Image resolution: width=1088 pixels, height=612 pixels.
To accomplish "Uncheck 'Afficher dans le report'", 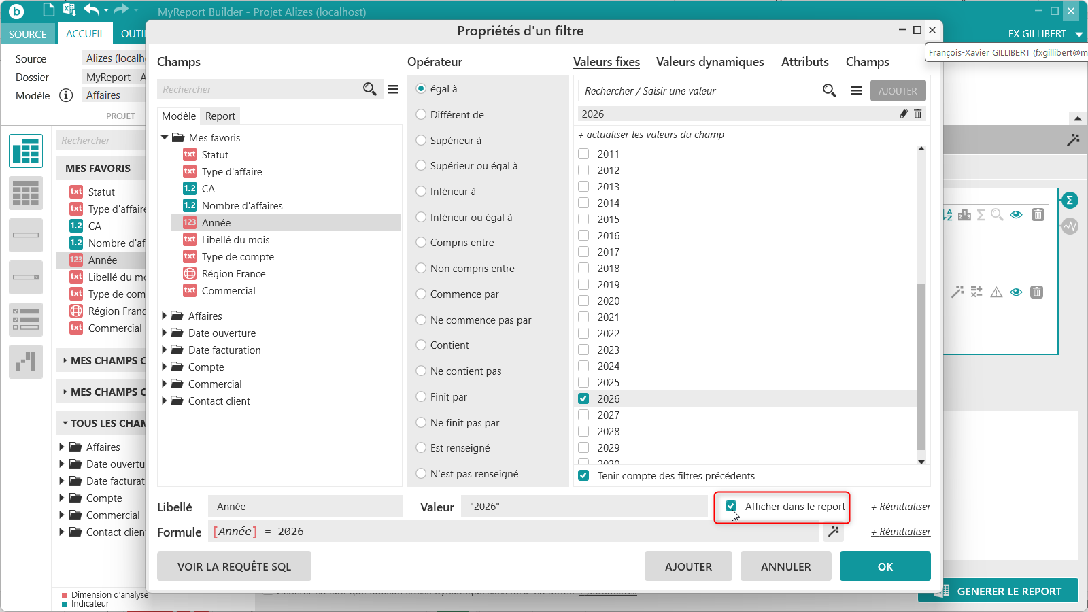I will point(731,506).
